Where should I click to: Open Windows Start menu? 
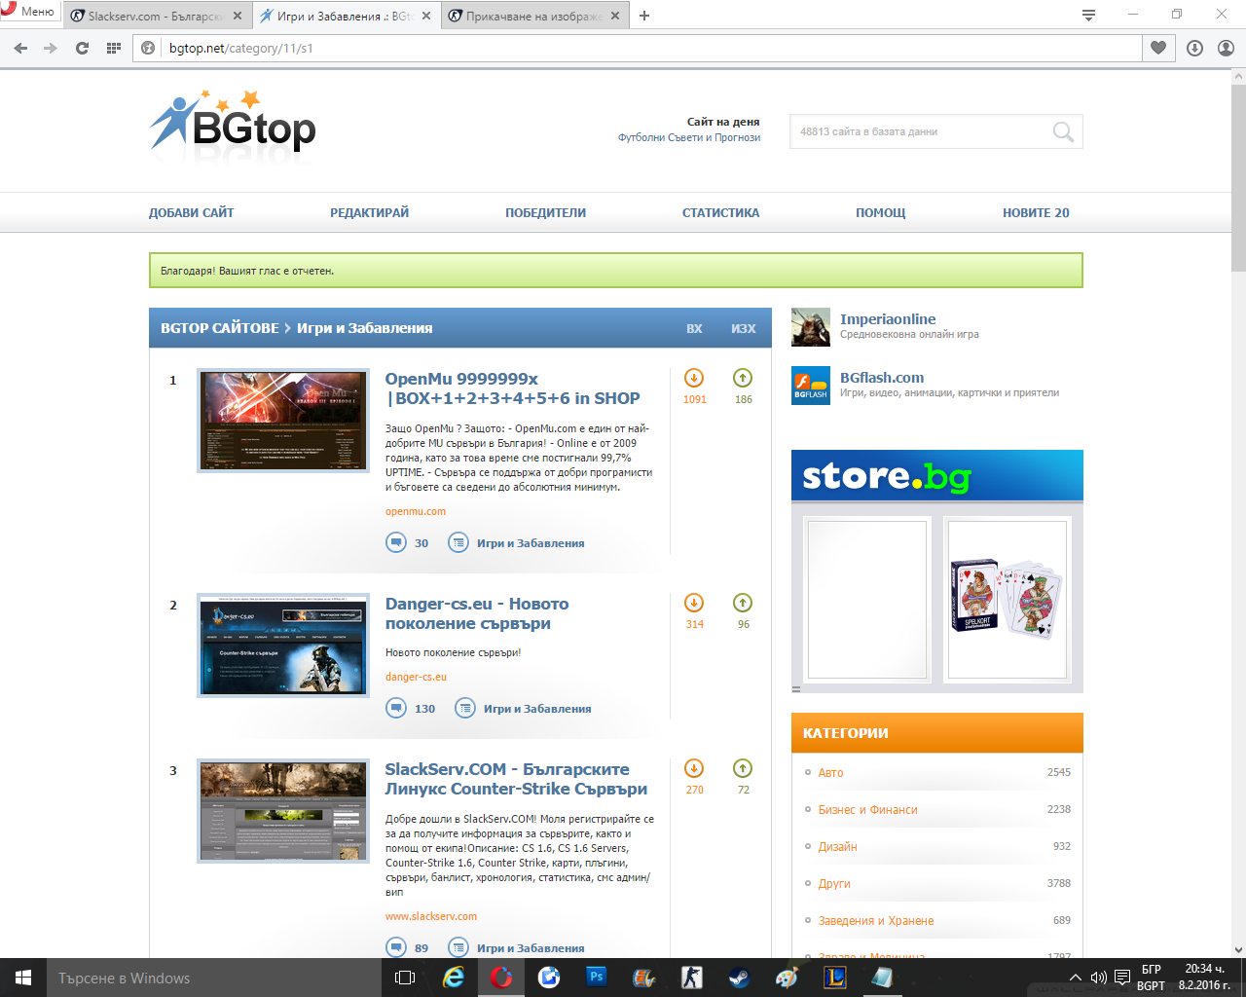pyautogui.click(x=23, y=978)
